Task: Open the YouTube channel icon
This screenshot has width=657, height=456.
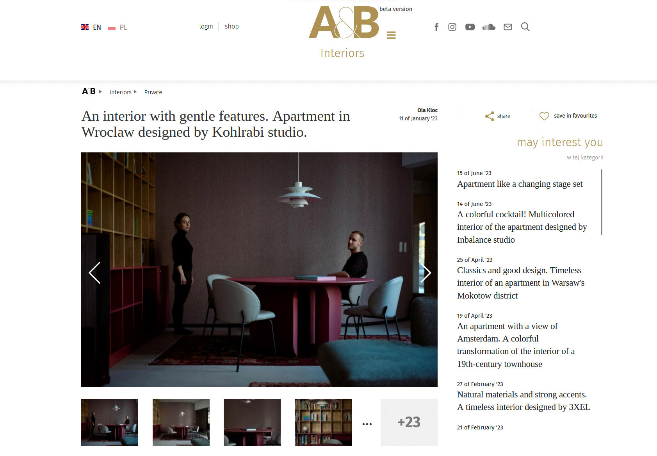Action: pyautogui.click(x=470, y=27)
